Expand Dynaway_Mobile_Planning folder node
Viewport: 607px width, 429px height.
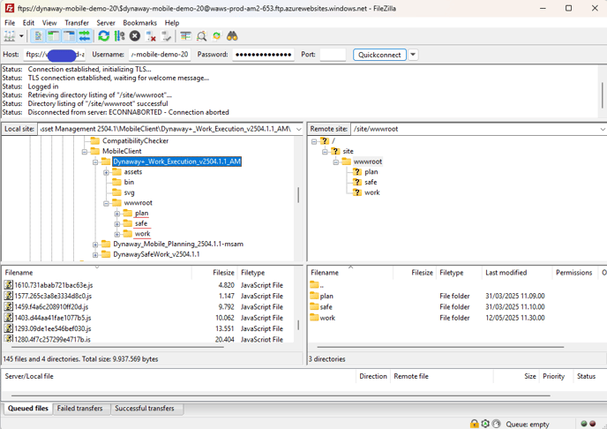(95, 245)
